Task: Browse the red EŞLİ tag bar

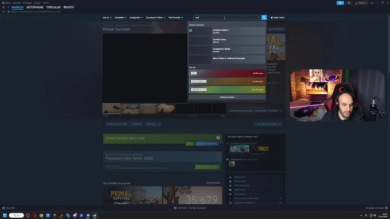Action: tap(227, 73)
